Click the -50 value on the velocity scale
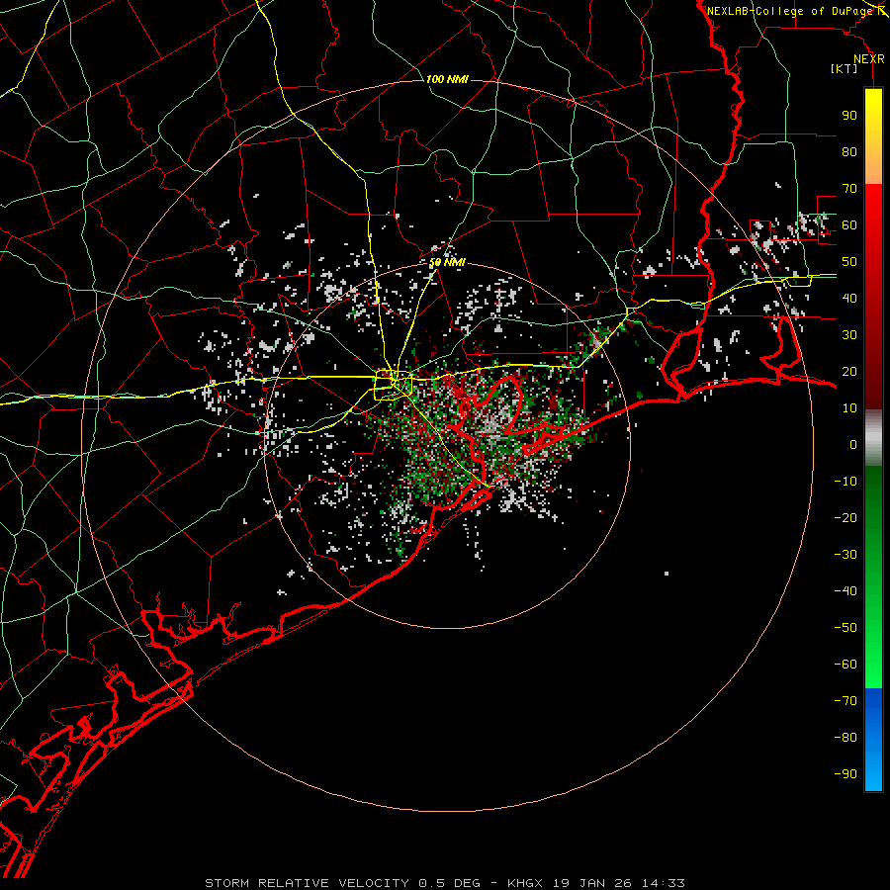The image size is (890, 890). point(845,628)
